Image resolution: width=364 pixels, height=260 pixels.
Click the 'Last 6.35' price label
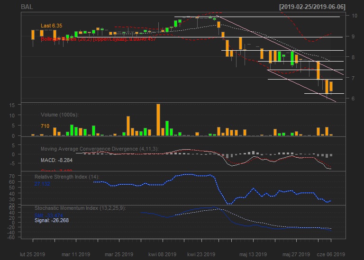pos(51,26)
